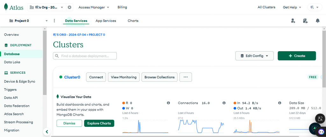Click the search magnifier icon
Screen dimensions: 326x137
tap(57, 56)
